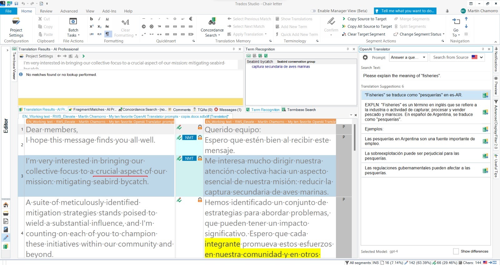
Task: Expand Search from Source language dropdown
Action: (482, 57)
